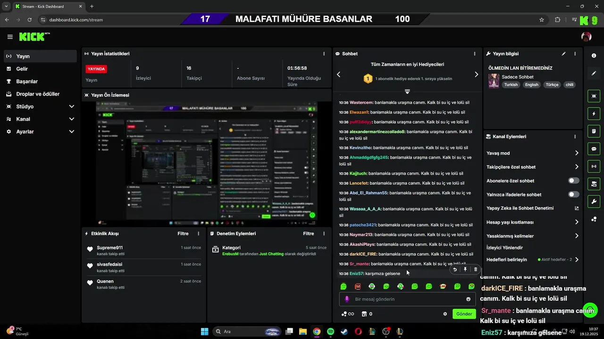Click İzleyici Yönlendir option

(x=504, y=248)
